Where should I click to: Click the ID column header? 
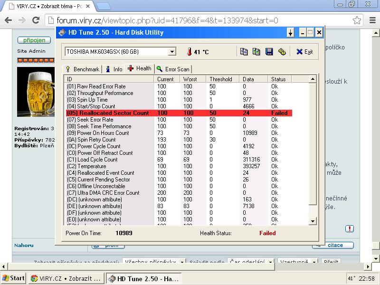coord(109,79)
